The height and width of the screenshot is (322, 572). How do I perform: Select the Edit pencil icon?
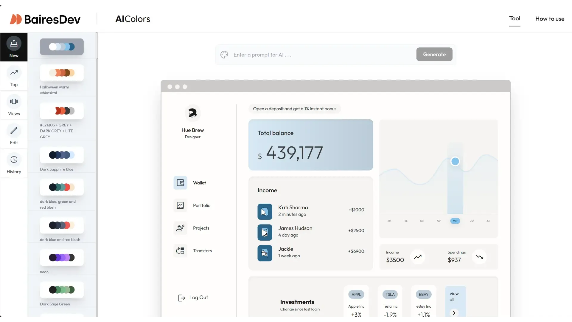pos(14,131)
